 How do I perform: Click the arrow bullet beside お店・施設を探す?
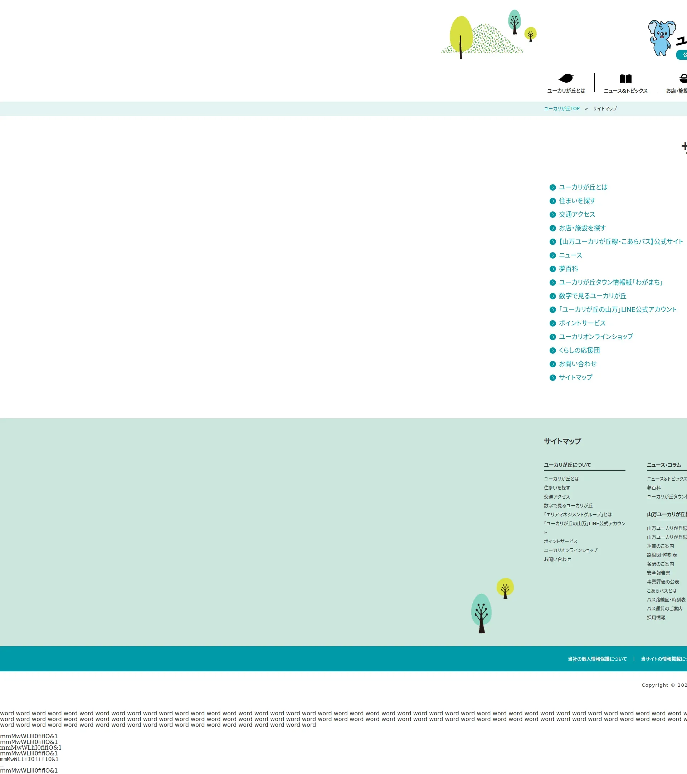[552, 228]
